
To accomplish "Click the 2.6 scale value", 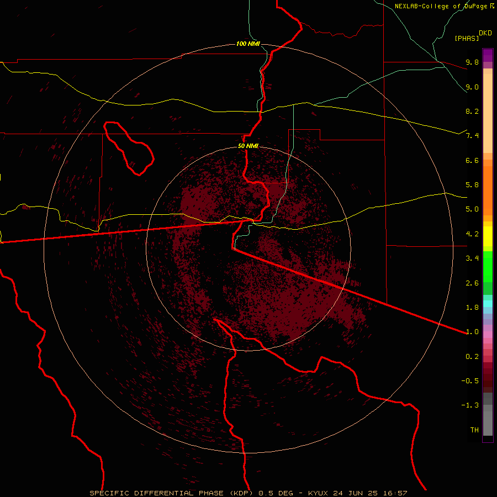I will coord(472,283).
